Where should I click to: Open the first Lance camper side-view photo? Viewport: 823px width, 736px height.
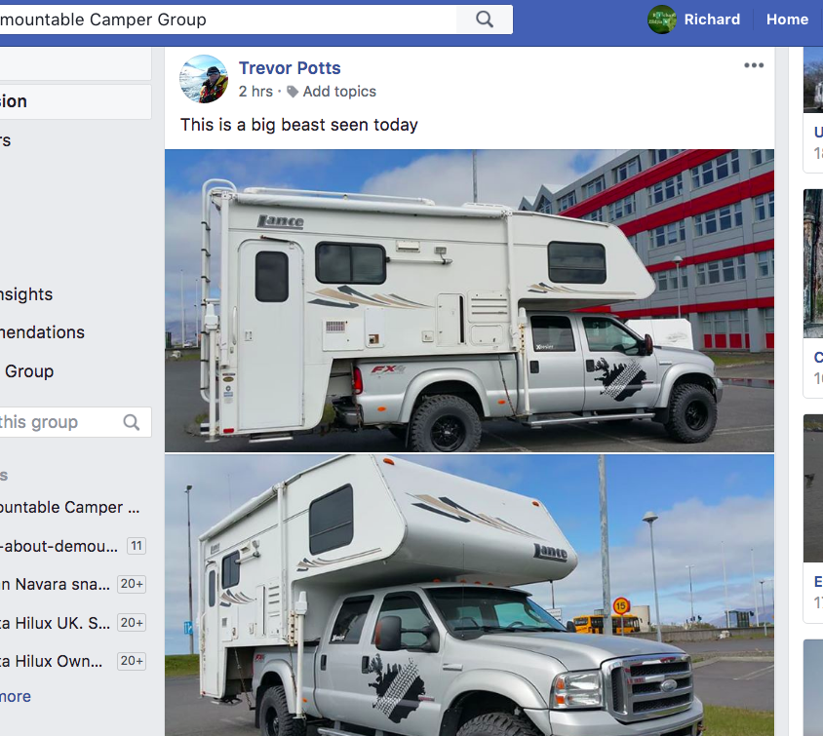[x=469, y=300]
